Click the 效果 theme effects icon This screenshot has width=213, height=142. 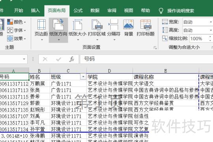pos(10,39)
